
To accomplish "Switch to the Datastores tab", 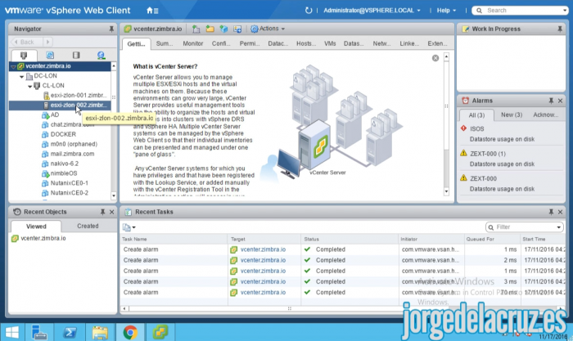I will (354, 43).
